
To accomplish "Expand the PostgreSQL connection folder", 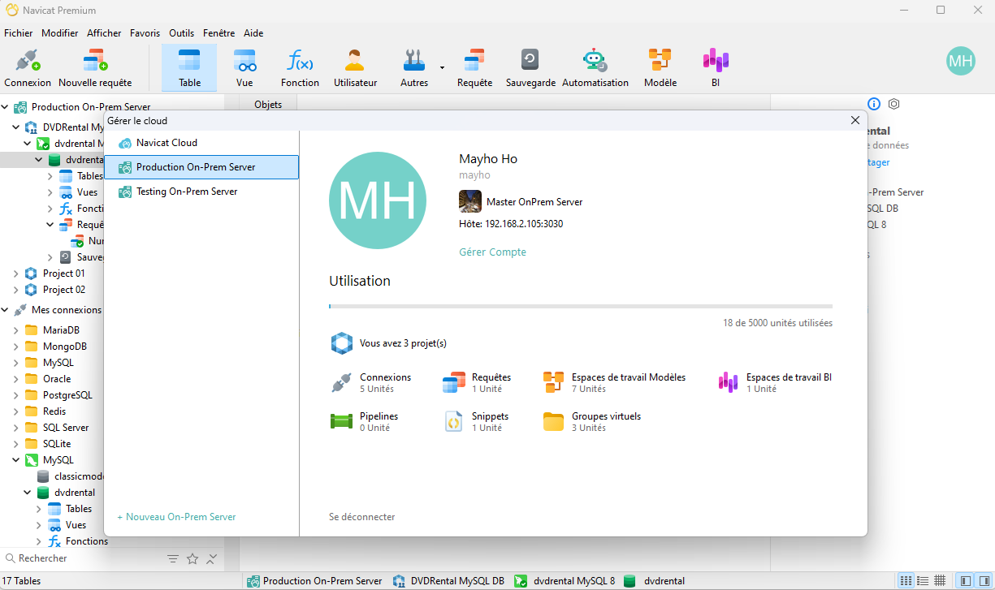I will tap(16, 395).
